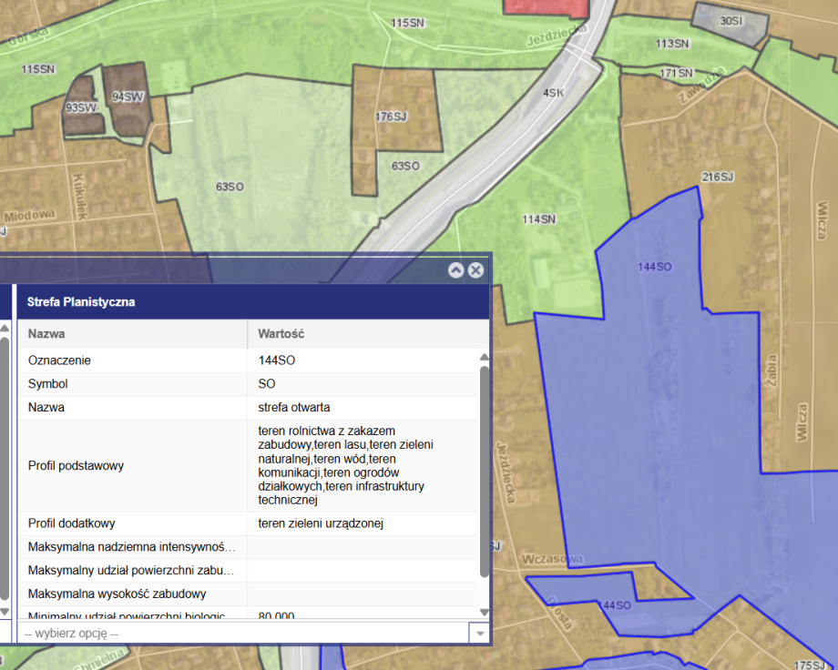Select the grey 30SI zone
This screenshot has height=670, width=838.
click(x=731, y=21)
